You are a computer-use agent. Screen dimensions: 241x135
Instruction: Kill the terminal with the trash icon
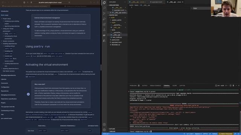(x=233, y=85)
